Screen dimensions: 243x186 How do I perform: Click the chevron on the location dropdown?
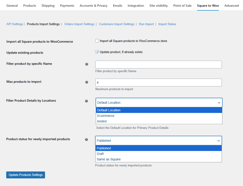click(x=219, y=103)
